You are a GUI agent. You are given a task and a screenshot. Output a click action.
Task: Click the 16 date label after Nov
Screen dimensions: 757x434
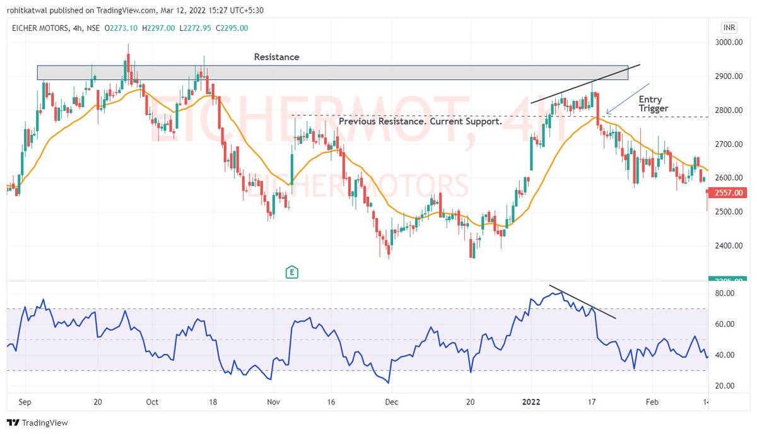[x=331, y=401]
